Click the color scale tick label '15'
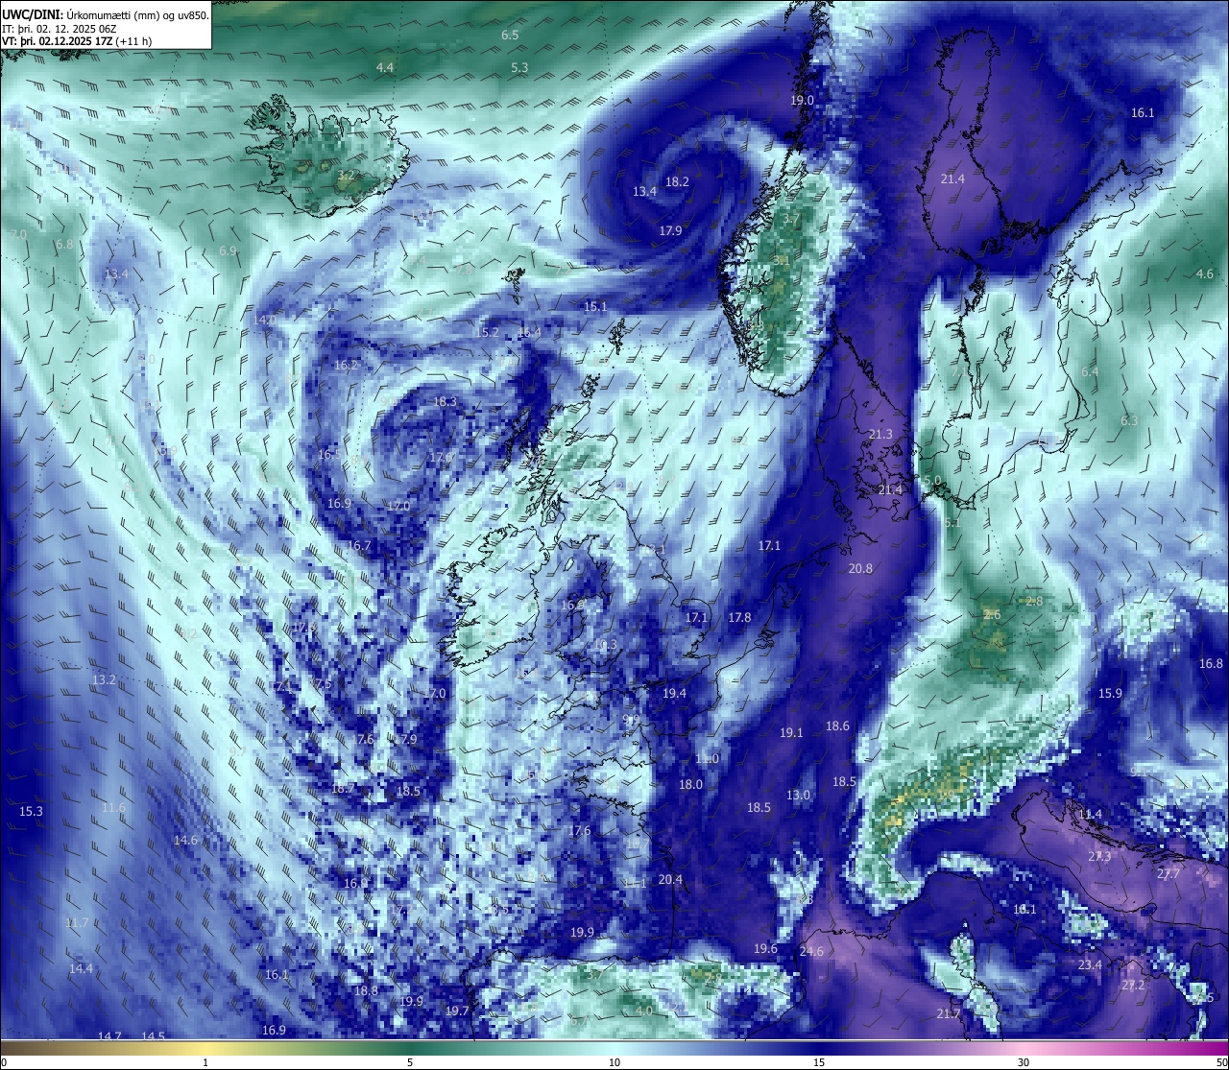This screenshot has height=1070, width=1229. (819, 1062)
